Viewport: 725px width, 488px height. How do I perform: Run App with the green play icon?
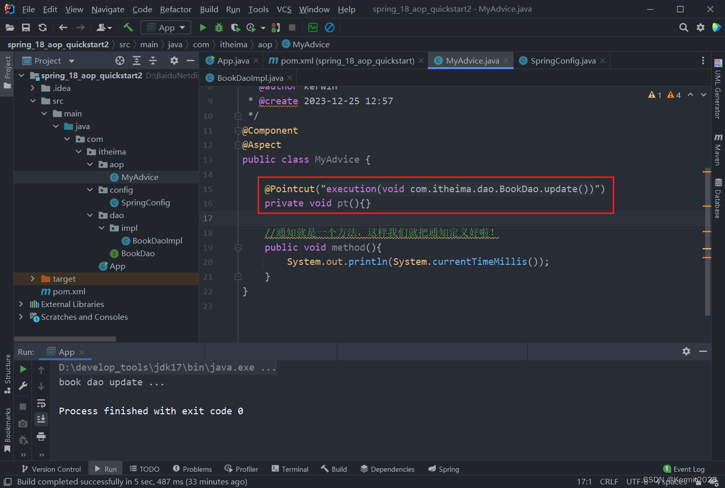203,27
